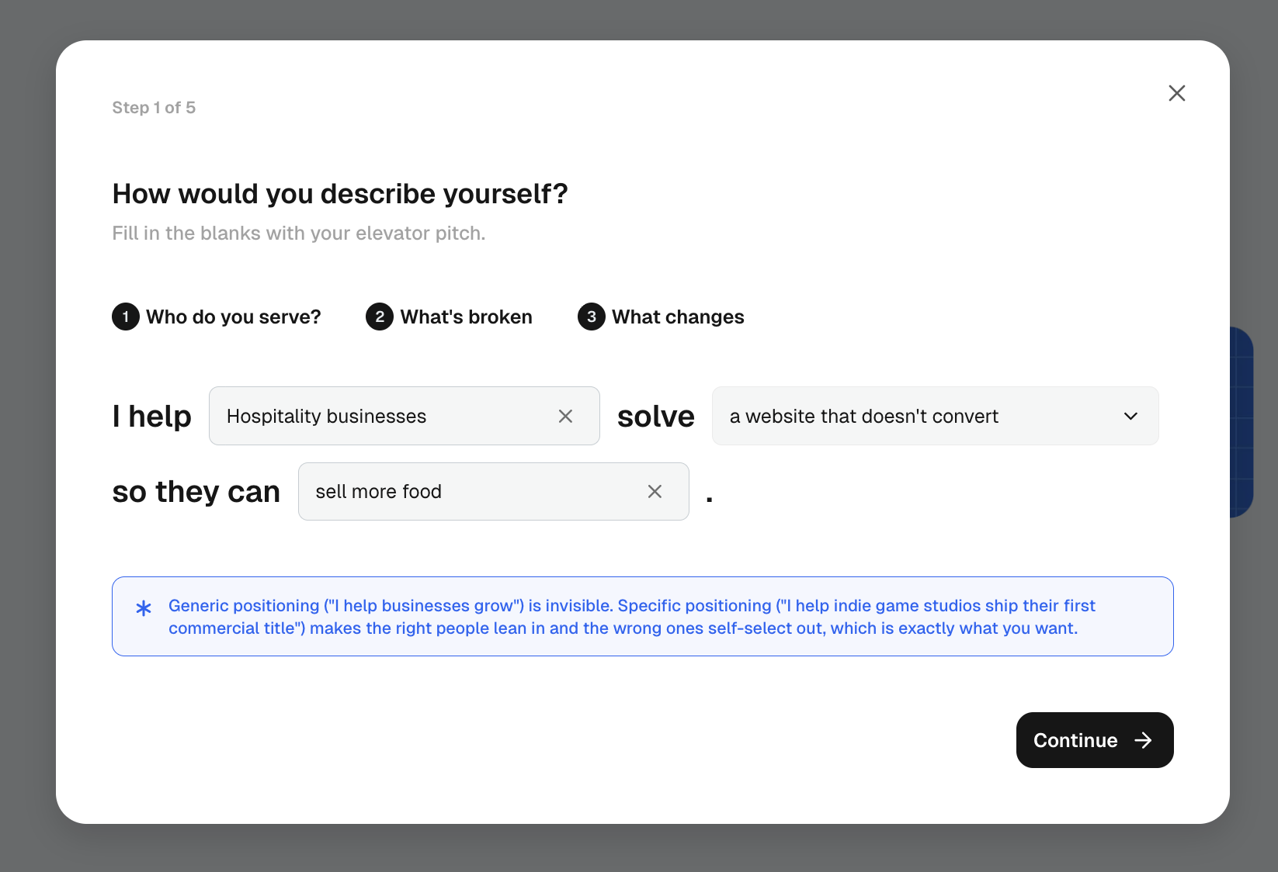The height and width of the screenshot is (872, 1278).
Task: Click the step 1 number badge
Action: click(x=126, y=317)
